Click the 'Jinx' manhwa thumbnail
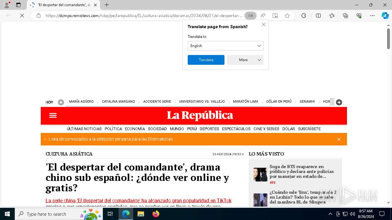The height and width of the screenshot is (220, 392). (260, 200)
